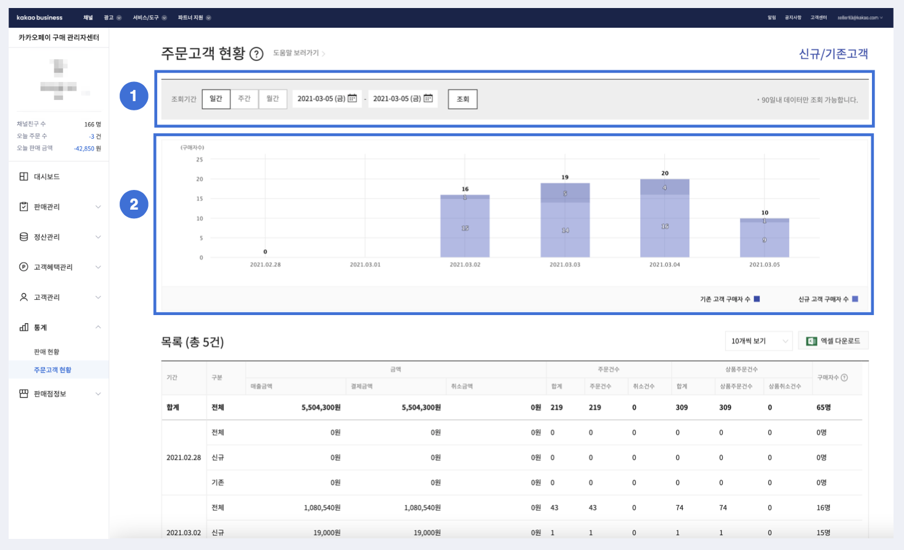Click the 구매자수 column info icon
Screen dimensions: 904x550
pyautogui.click(x=844, y=377)
